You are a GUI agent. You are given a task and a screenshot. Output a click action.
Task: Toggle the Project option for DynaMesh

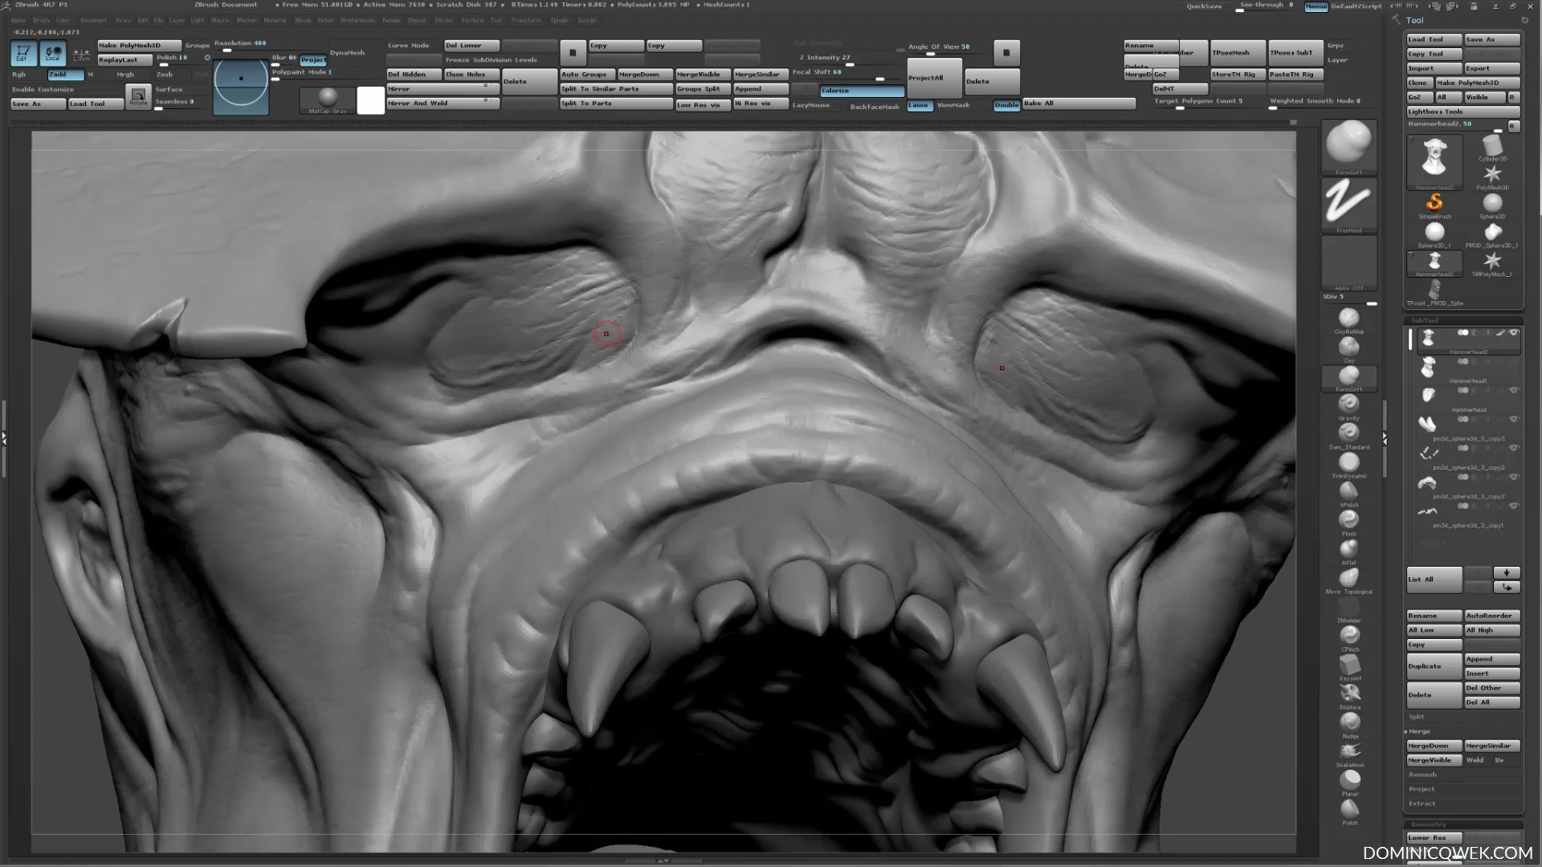[313, 60]
